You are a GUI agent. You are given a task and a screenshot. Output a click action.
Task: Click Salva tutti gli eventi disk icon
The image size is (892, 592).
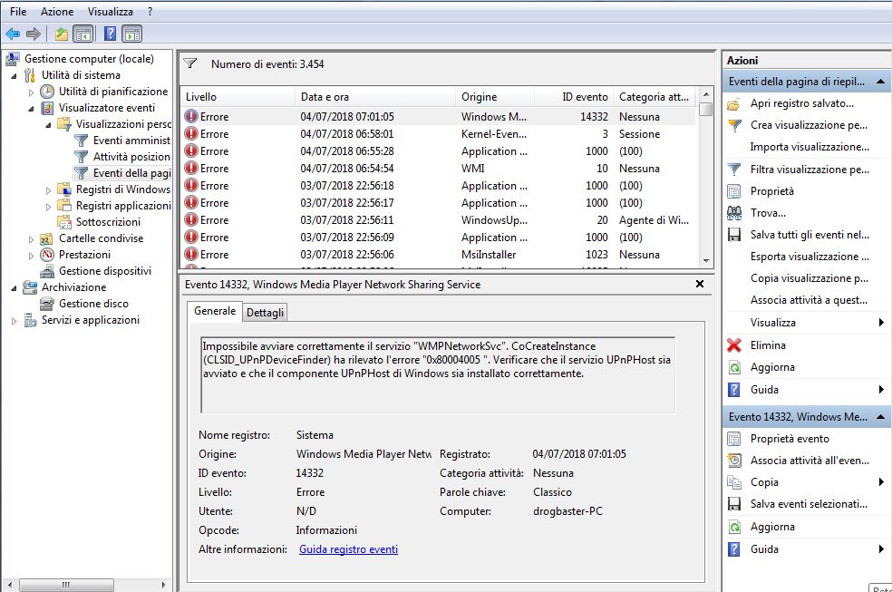tap(734, 235)
